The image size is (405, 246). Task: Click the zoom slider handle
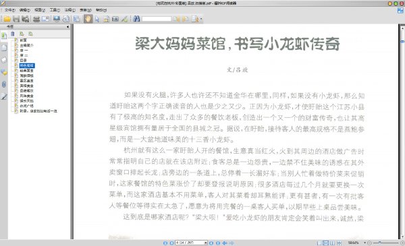tap(379, 243)
